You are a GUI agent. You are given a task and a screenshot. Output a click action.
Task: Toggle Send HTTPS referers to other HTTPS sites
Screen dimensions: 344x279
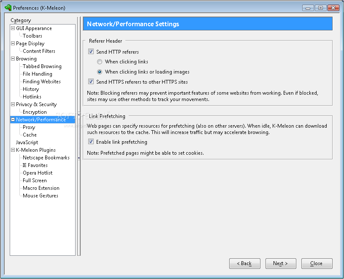[x=91, y=82]
